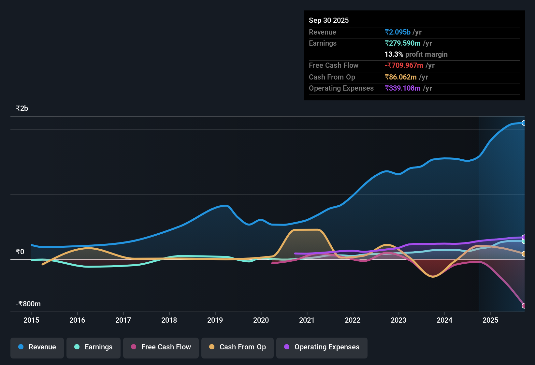This screenshot has height=365, width=535.
Task: Click the -₹709.967m Free Cash Flow value
Action: point(404,65)
